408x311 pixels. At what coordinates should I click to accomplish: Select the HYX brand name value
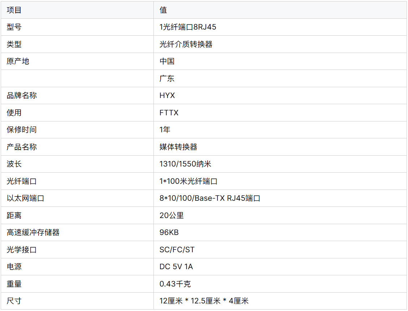click(167, 95)
